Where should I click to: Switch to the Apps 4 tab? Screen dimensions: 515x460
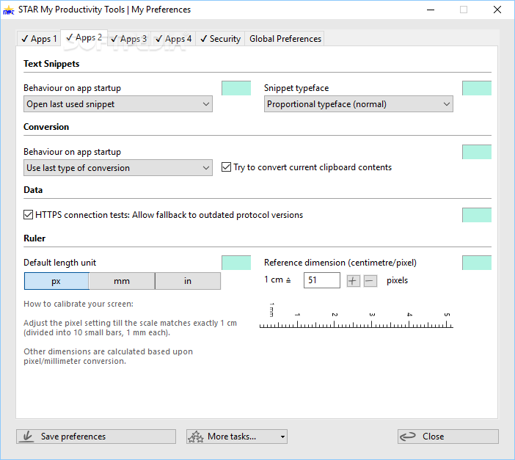173,39
